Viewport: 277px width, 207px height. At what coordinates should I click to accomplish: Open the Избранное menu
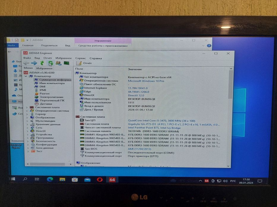click(x=64, y=58)
